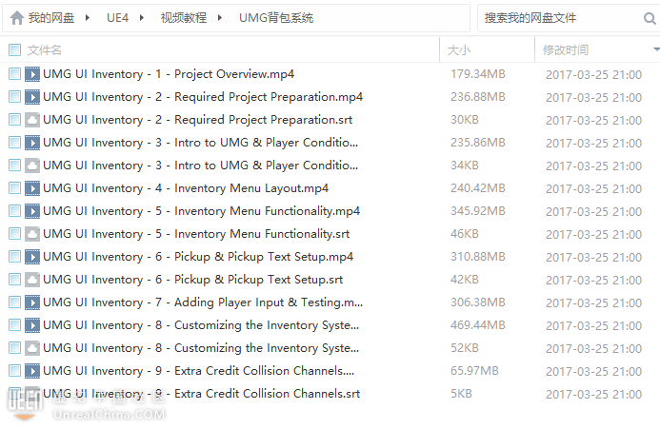660x429 pixels.
Task: Click the 42KB size value
Action: 464,280
